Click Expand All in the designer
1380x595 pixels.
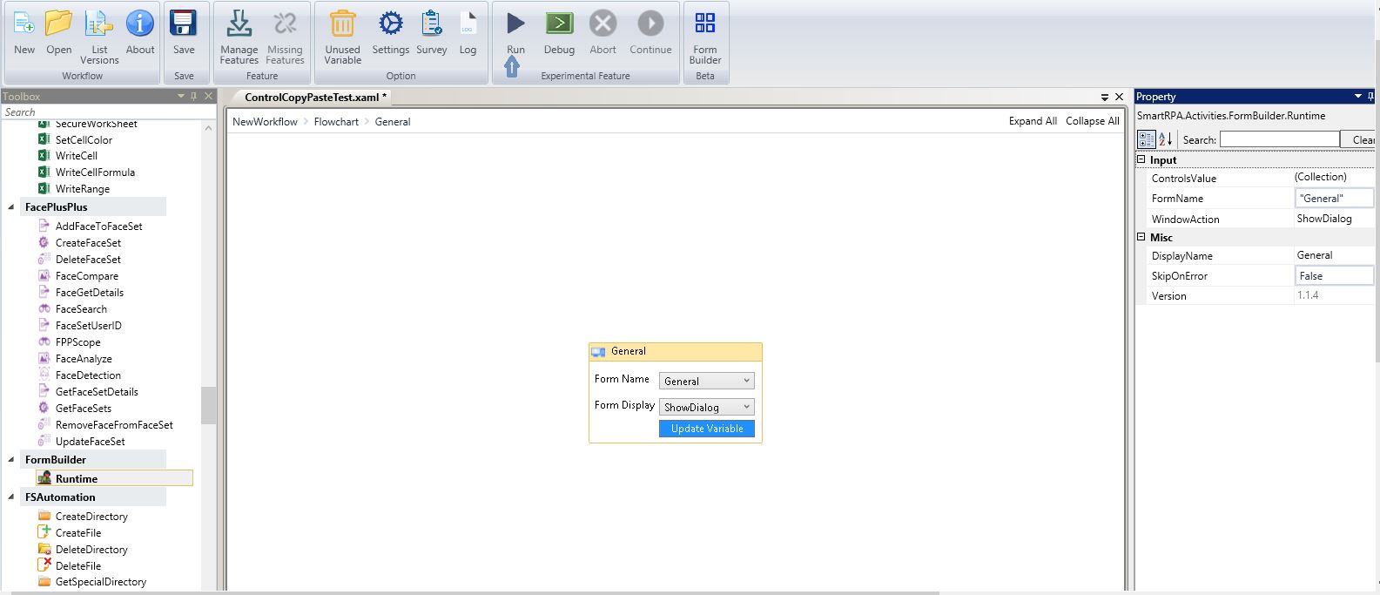click(1033, 121)
